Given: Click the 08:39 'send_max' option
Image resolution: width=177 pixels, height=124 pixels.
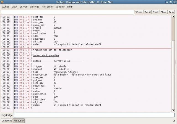Looking at the screenshot, I should [38, 83].
